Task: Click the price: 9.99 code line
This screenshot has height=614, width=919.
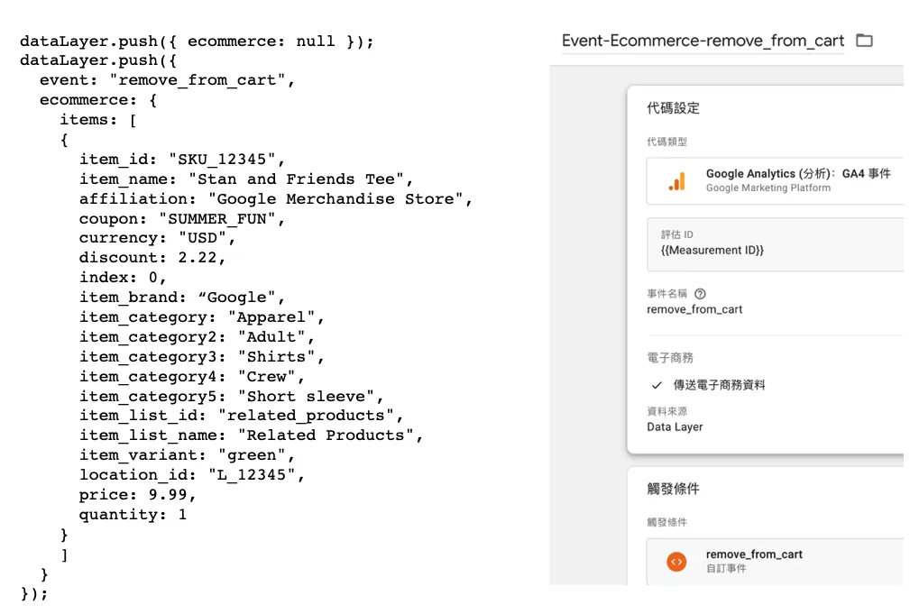Action: (x=138, y=495)
